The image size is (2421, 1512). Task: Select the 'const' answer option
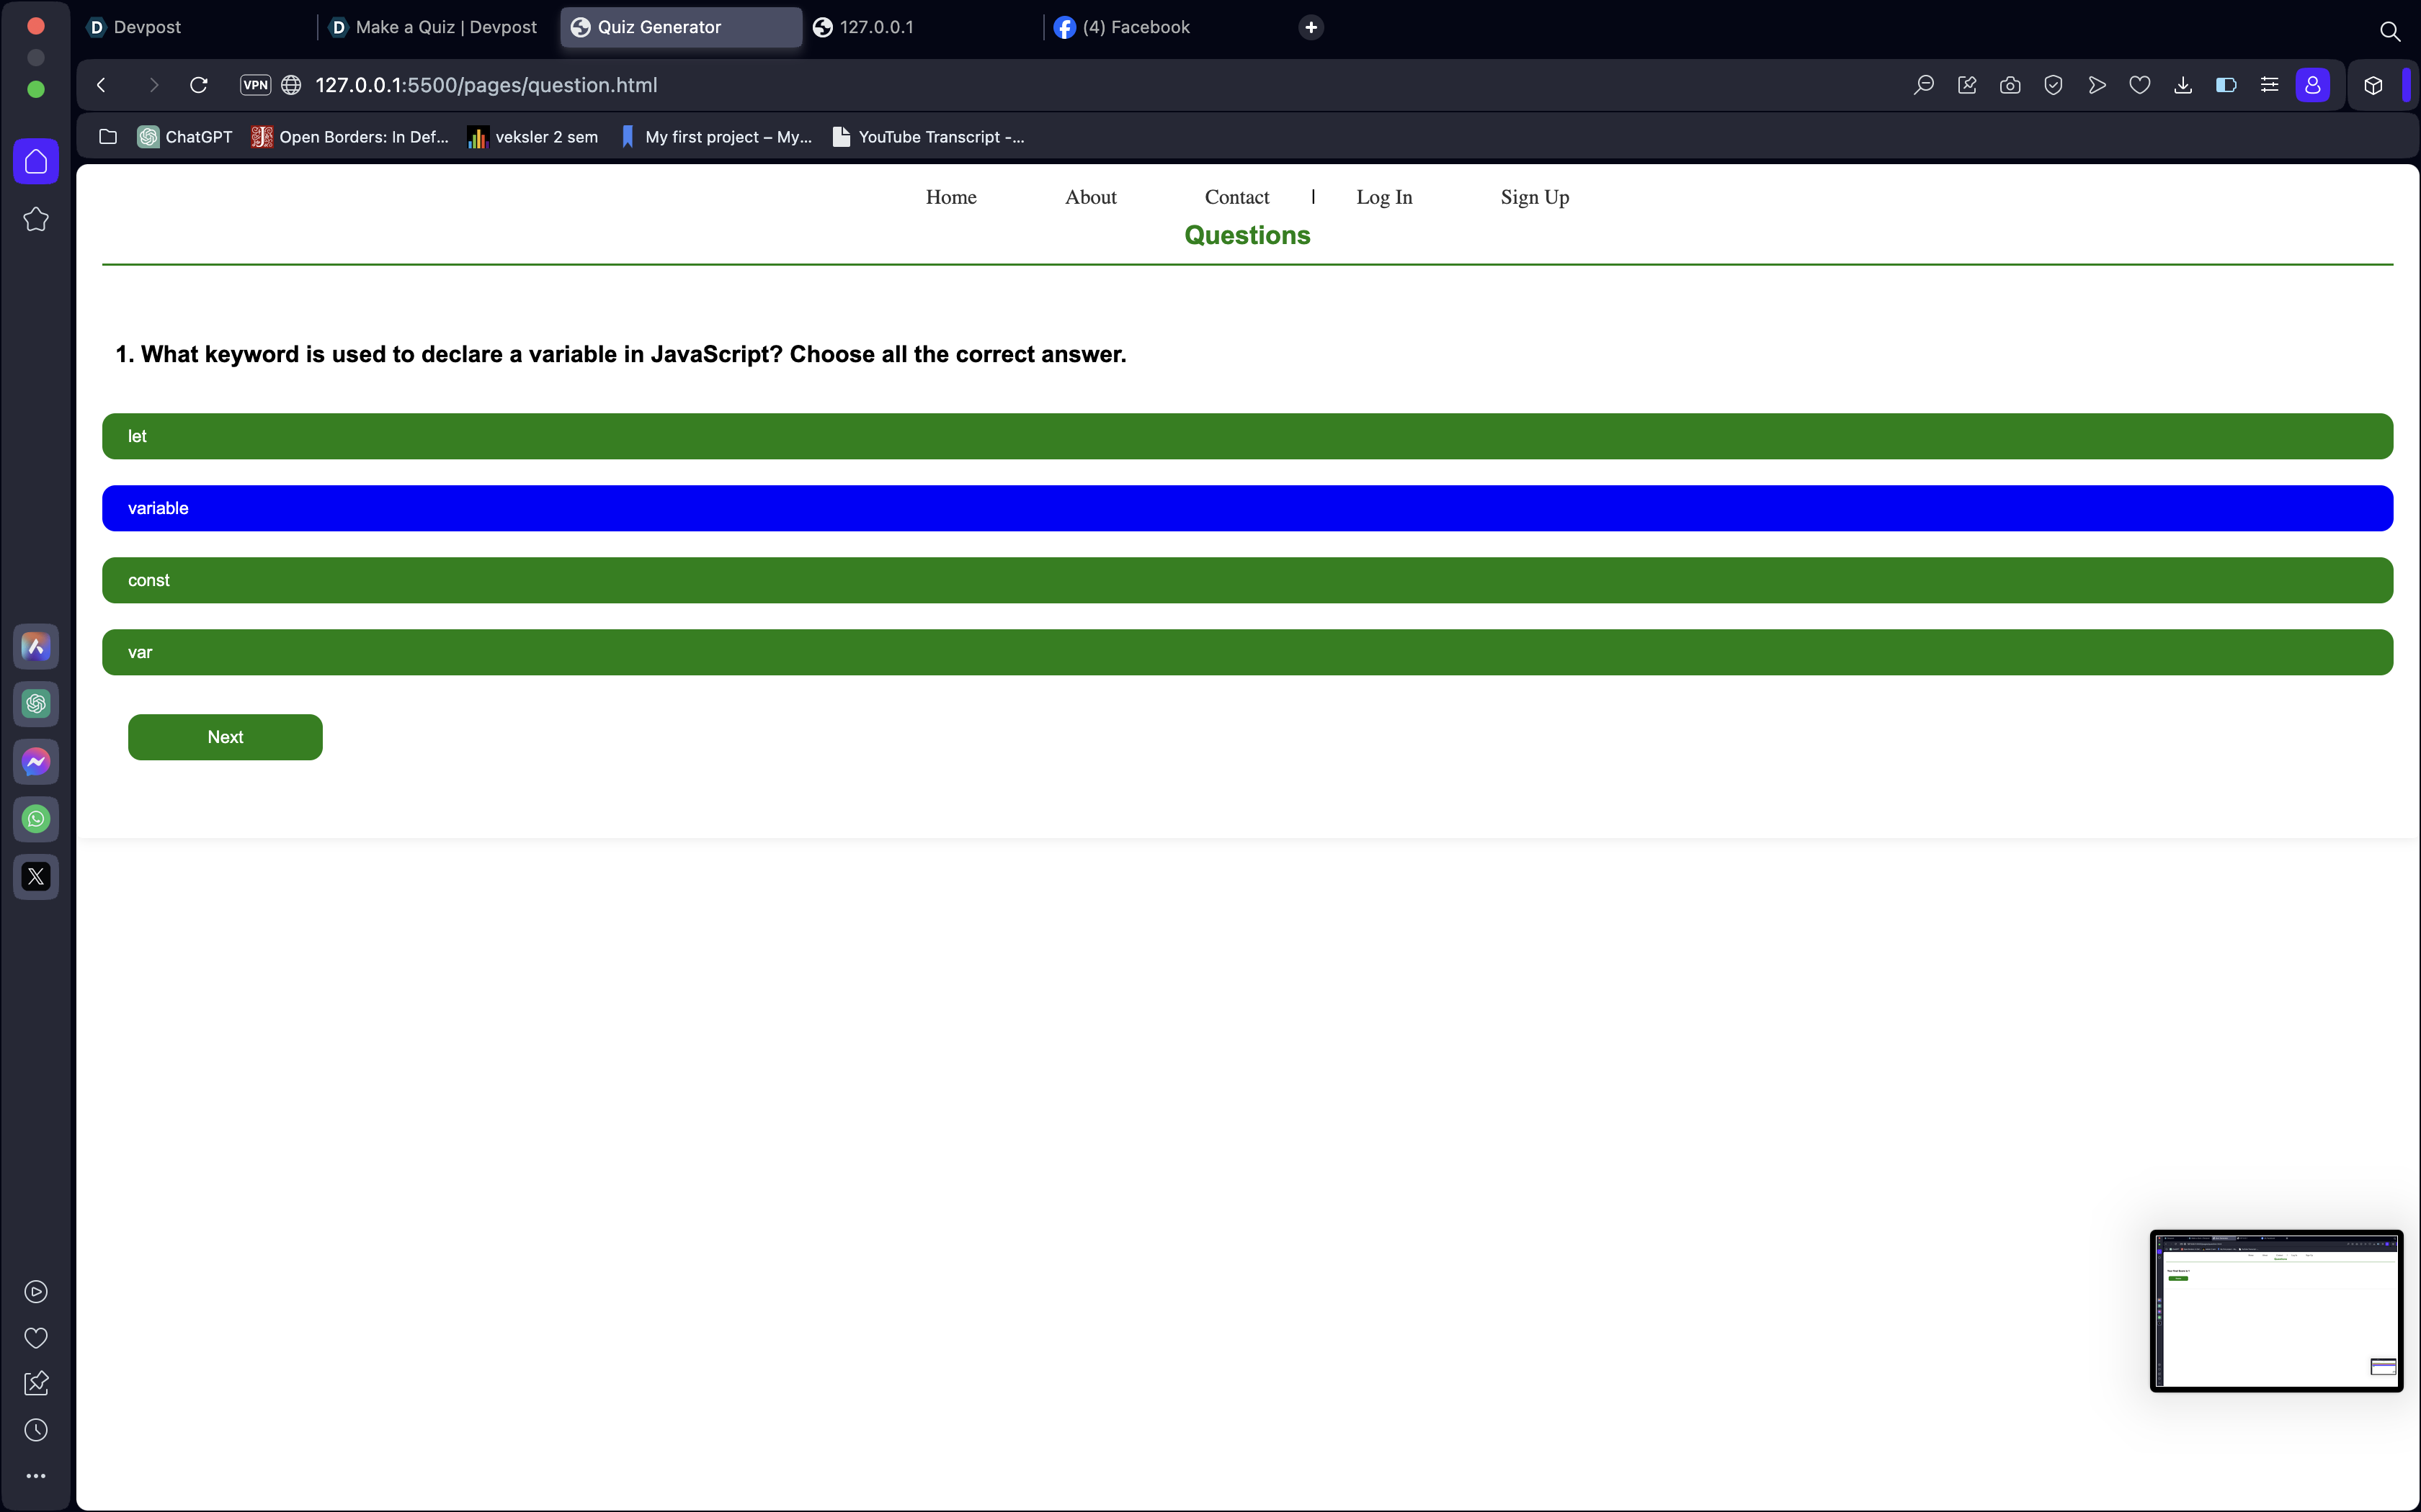coord(1247,580)
